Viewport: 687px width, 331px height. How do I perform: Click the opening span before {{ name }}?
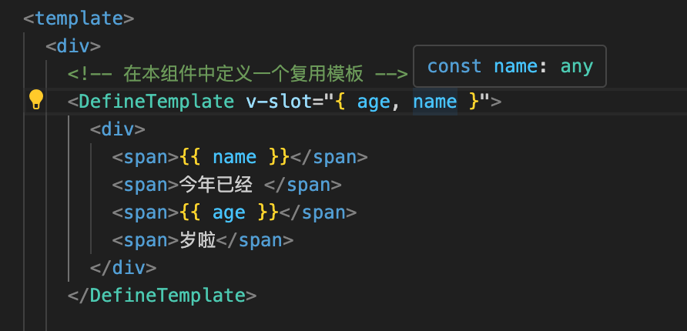point(146,157)
